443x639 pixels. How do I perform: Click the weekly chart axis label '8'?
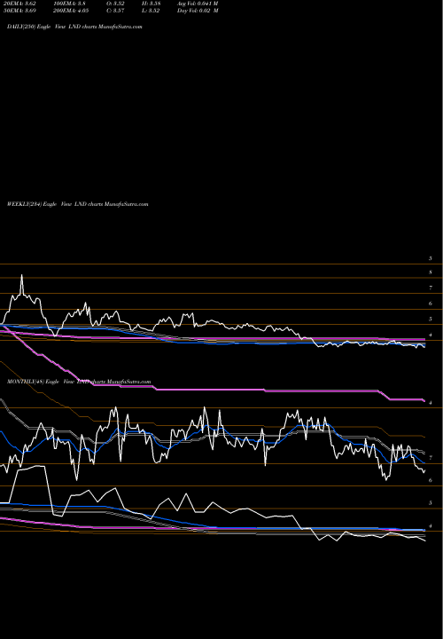point(431,272)
